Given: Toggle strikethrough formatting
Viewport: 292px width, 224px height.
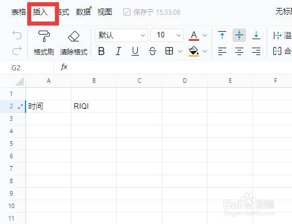Looking at the screenshot, I should coord(153,51).
